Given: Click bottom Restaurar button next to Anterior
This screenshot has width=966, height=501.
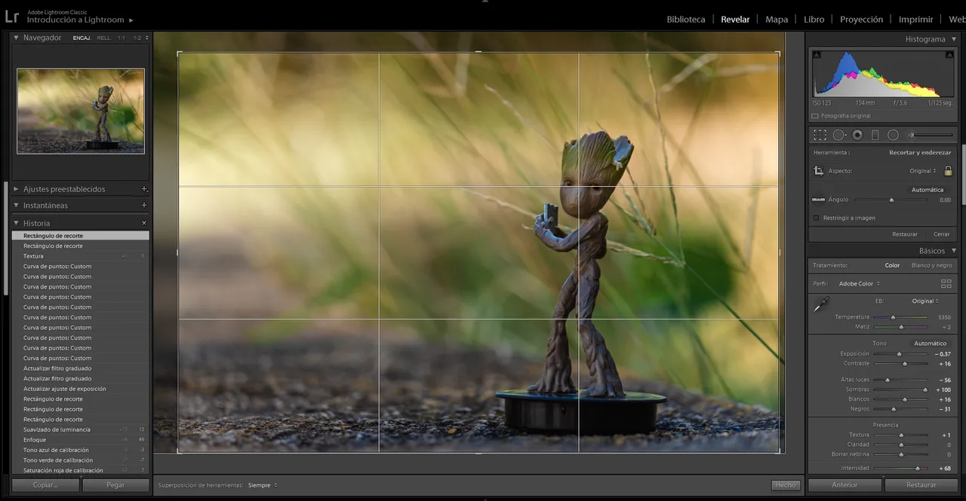Looking at the screenshot, I should (921, 485).
